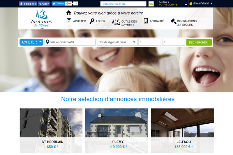233x155 pixels.
Task: Click the Outils des Notaires logo icon
Action: 116,22
